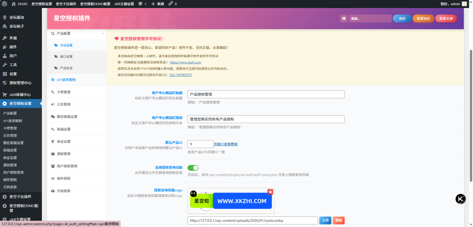473x227 pixels.
Task: Open 卡密管理 key icon section
Action: [x=63, y=92]
